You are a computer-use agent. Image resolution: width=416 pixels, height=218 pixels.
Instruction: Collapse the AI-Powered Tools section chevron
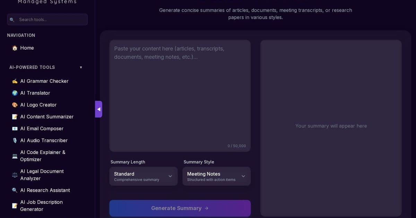coord(81,67)
